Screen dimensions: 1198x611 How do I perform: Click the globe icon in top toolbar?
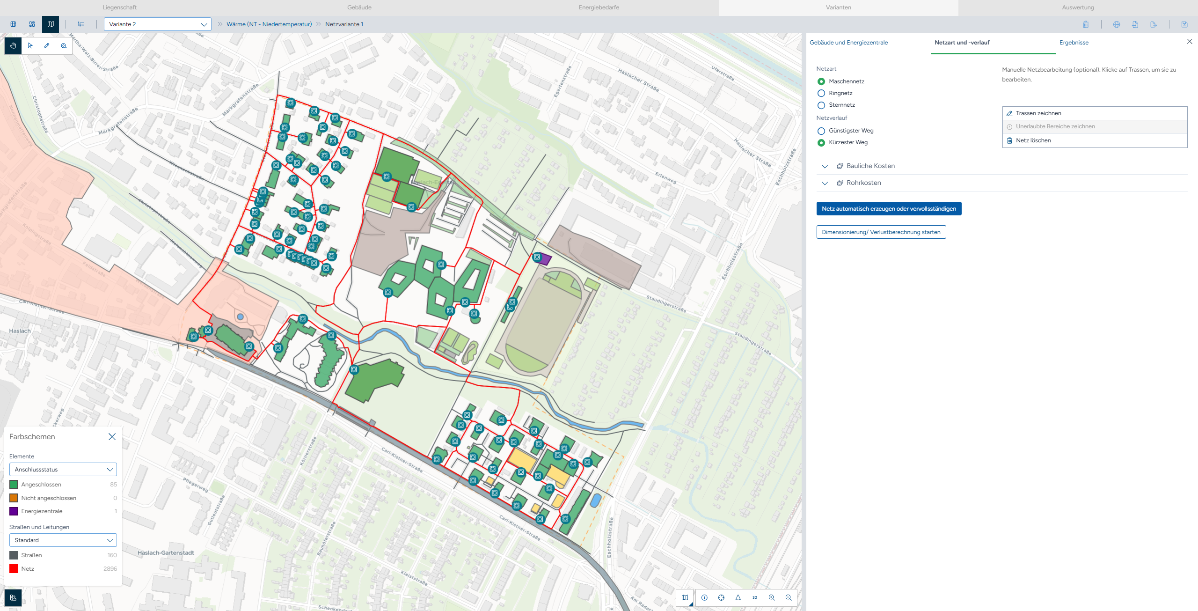point(1117,24)
